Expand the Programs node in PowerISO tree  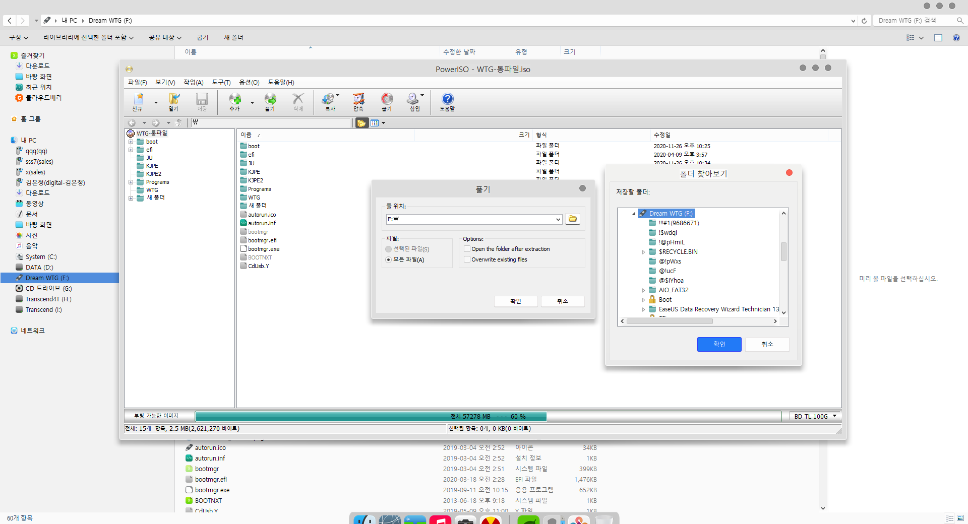coord(131,182)
